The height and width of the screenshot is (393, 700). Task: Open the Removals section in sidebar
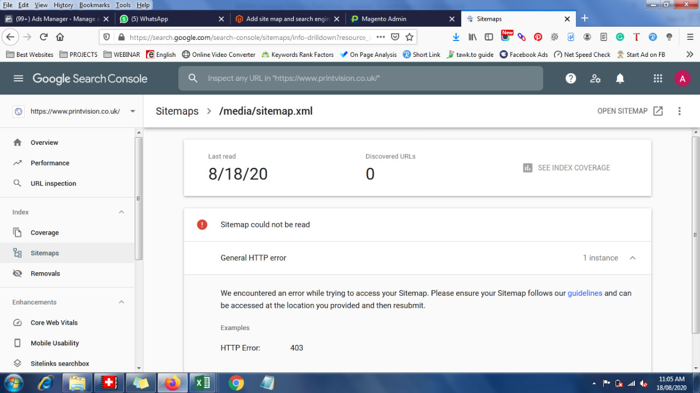[45, 273]
